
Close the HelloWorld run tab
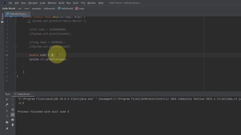[x=32, y=94]
